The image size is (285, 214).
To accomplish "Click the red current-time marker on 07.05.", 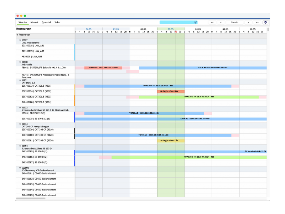I will pyautogui.click(x=176, y=32).
